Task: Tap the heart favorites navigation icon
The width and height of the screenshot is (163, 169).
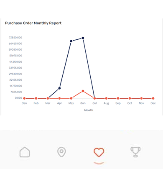Action: [x=99, y=152]
